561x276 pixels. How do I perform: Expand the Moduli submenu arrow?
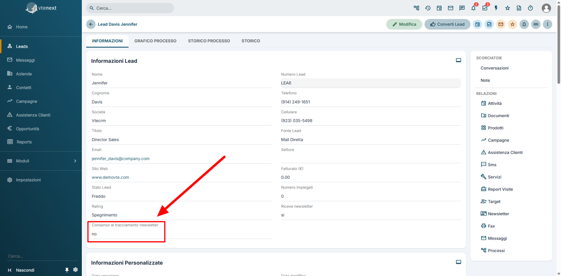[75, 161]
